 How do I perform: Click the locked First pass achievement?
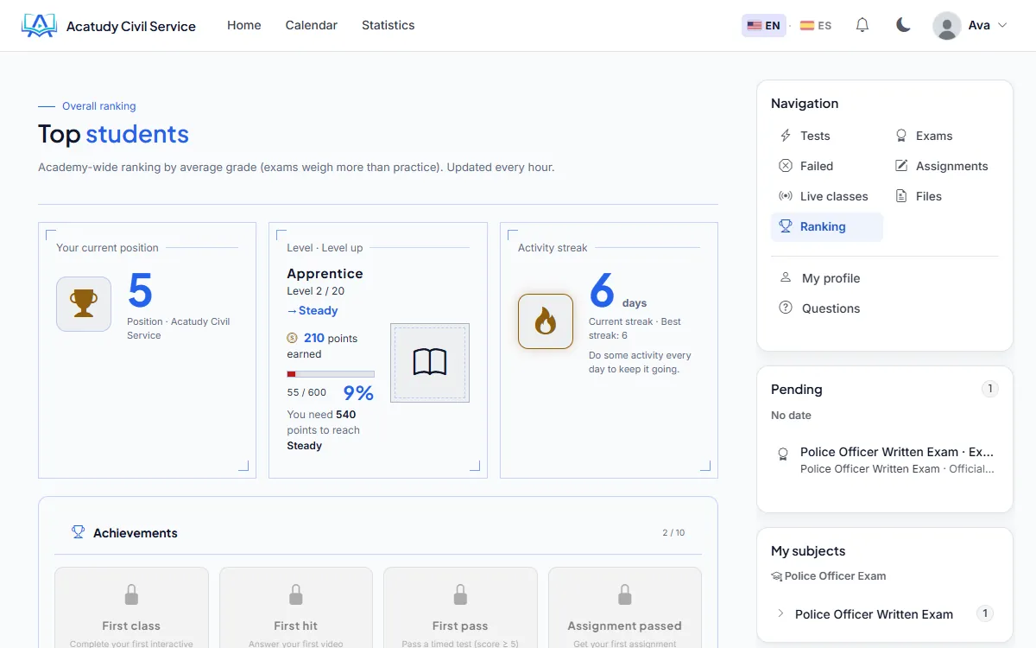[x=460, y=607]
